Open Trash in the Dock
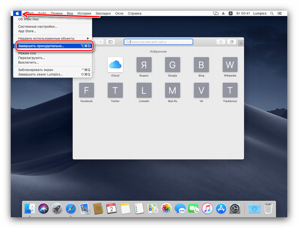298x228 pixels. pos(268,208)
